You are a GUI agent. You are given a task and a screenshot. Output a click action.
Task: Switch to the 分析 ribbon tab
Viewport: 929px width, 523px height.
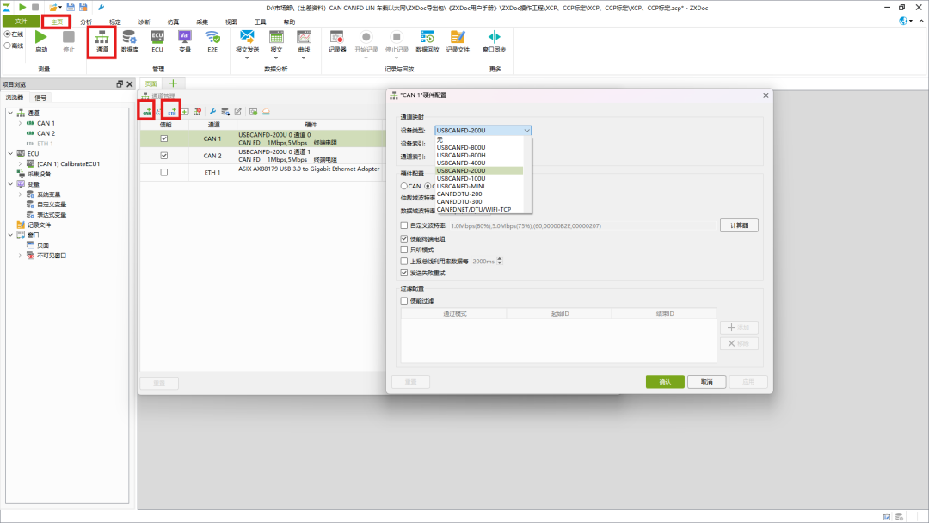(86, 22)
